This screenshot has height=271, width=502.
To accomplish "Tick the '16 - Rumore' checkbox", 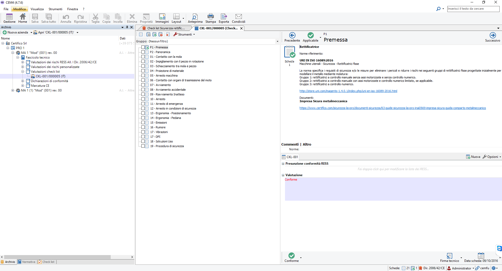I will pos(143,127).
